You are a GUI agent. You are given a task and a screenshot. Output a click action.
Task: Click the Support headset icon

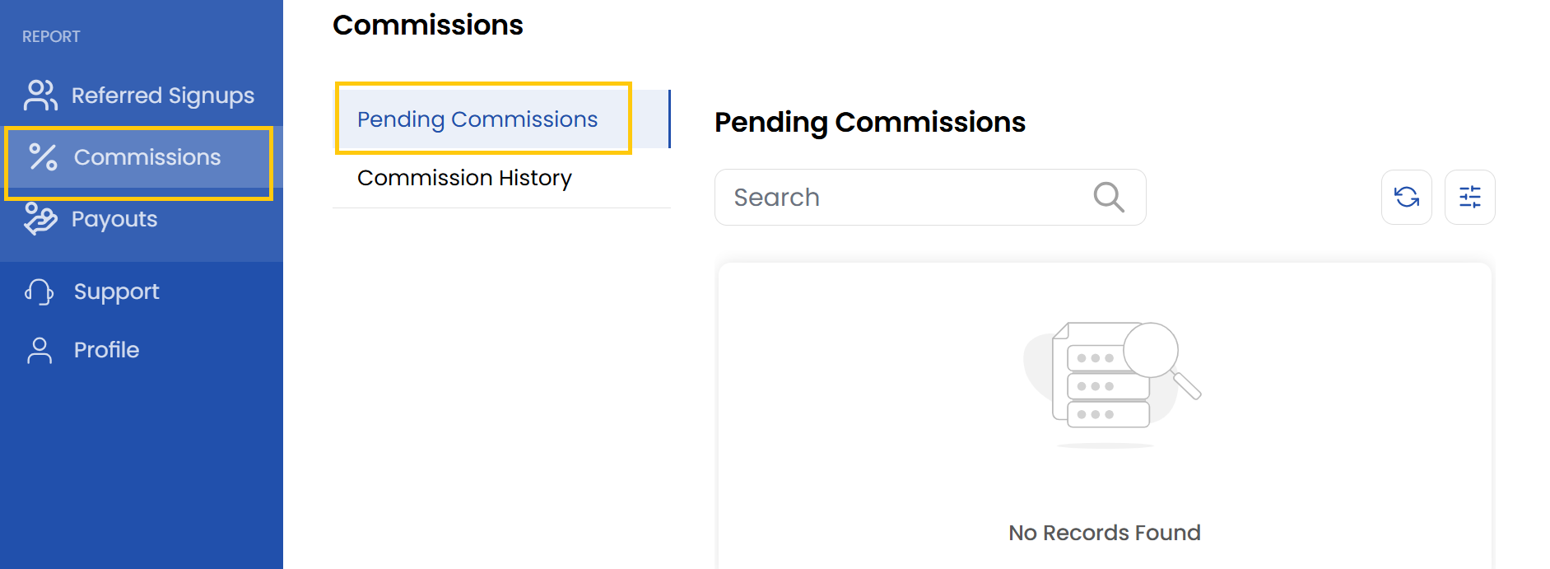40,291
